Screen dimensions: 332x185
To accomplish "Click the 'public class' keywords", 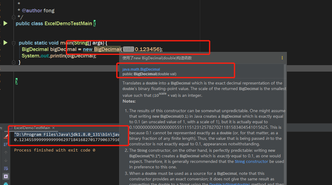I will [29, 24].
